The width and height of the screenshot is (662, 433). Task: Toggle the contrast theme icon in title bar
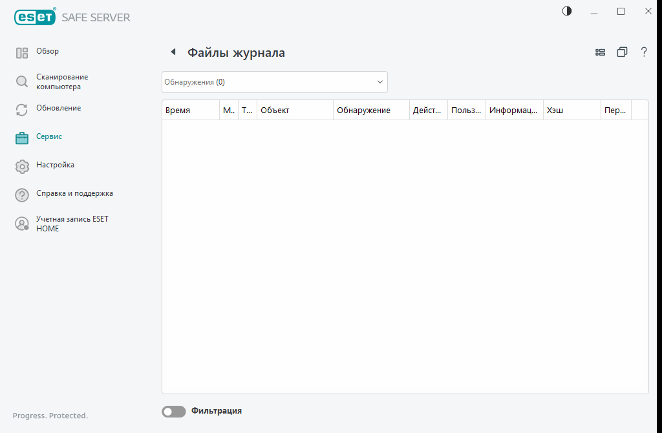click(x=567, y=11)
